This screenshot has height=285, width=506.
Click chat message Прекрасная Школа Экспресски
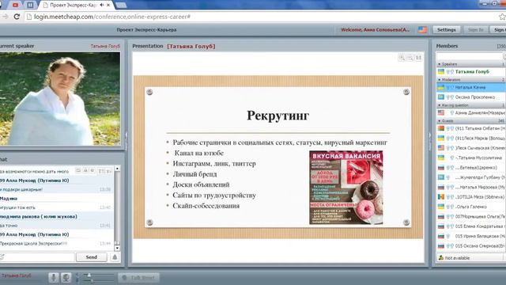[33, 243]
